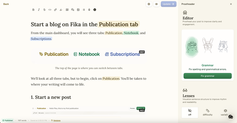This screenshot has width=237, height=123.
Task: Turn lenses off
Action: [x=190, y=113]
